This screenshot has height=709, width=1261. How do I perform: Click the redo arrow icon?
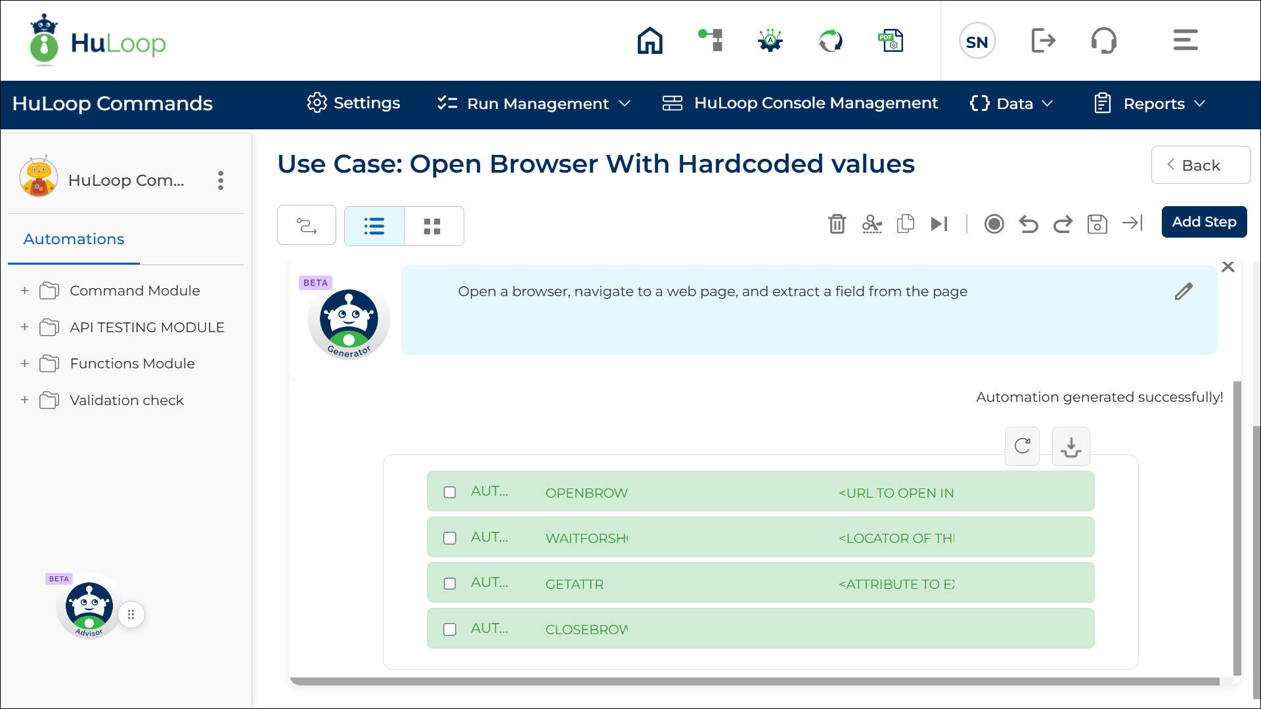point(1063,224)
